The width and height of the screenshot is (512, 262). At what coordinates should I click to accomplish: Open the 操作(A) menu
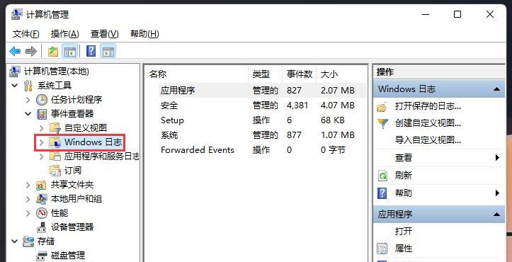click(x=65, y=34)
